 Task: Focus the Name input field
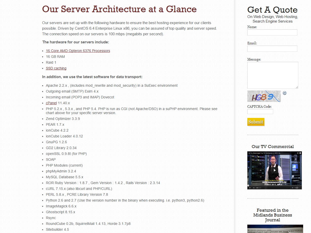[x=272, y=32]
